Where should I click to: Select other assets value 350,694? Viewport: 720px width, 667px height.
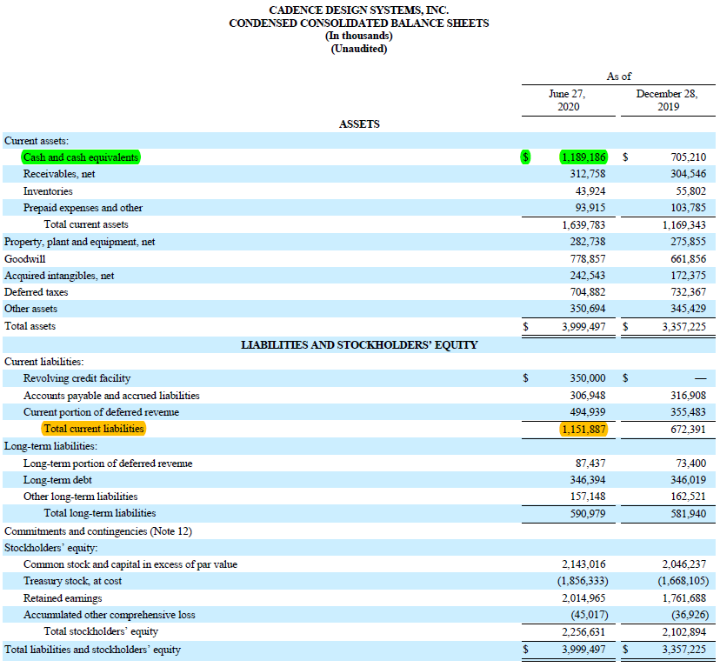[x=588, y=309]
